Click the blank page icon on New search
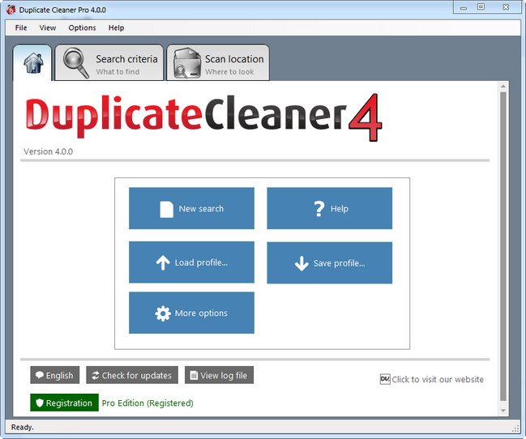 click(x=166, y=209)
